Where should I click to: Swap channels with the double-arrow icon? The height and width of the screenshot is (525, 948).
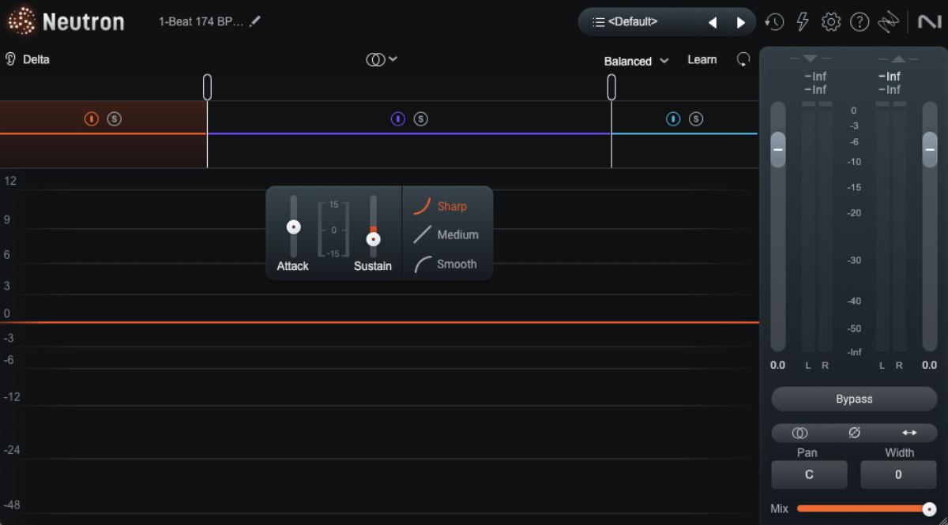[909, 433]
